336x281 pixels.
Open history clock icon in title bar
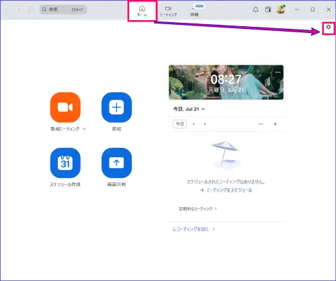[x=31, y=9]
